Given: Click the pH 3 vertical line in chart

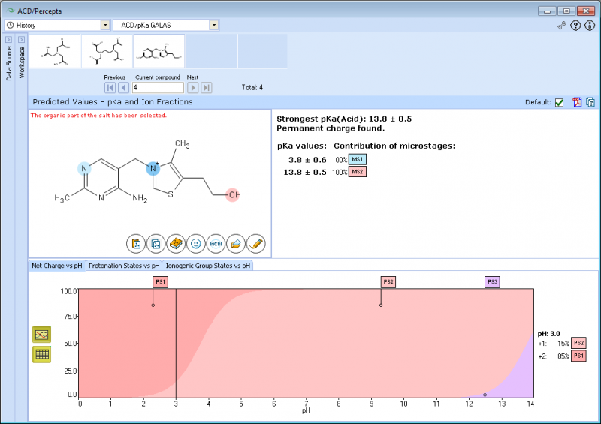Looking at the screenshot, I should [x=176, y=343].
